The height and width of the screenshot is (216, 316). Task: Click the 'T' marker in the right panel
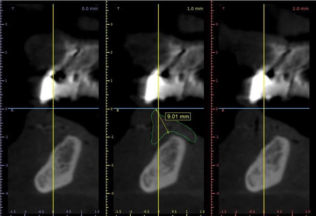point(224,8)
